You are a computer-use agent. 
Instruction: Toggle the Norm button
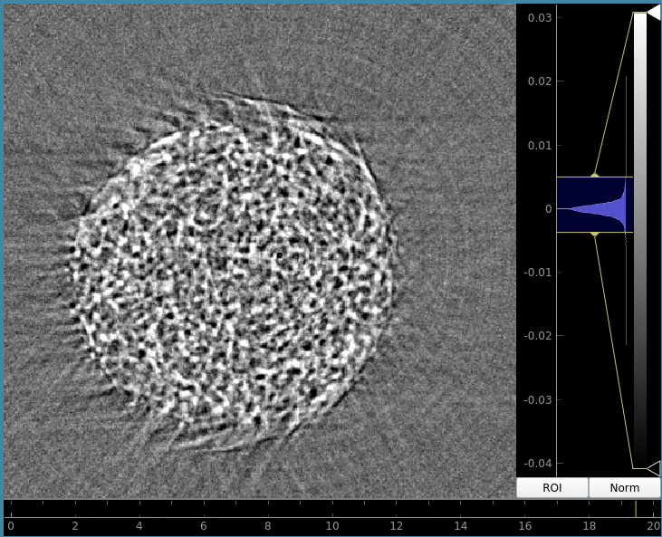tap(624, 488)
